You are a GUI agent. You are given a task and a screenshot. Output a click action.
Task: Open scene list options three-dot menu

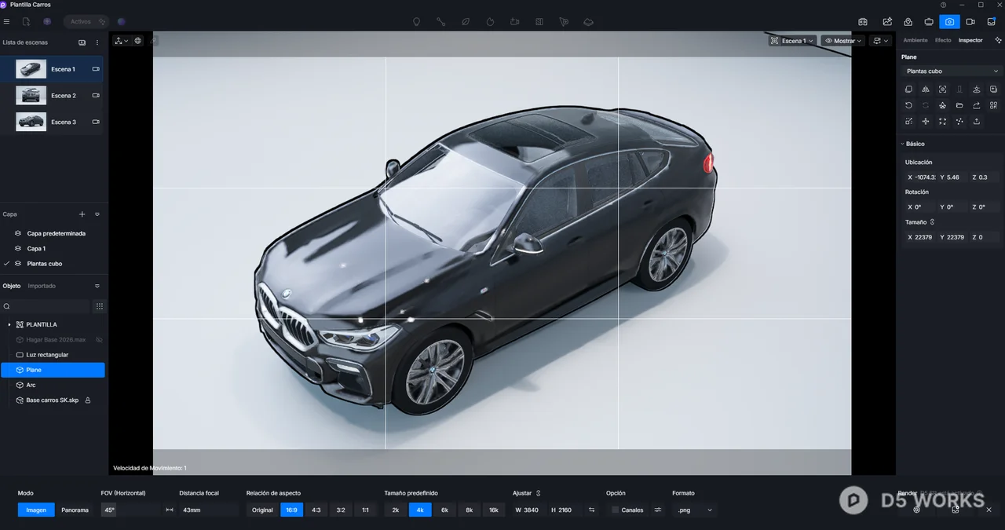click(97, 42)
